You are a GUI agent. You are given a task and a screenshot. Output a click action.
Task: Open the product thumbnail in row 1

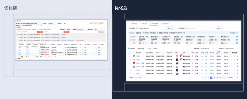(177, 56)
